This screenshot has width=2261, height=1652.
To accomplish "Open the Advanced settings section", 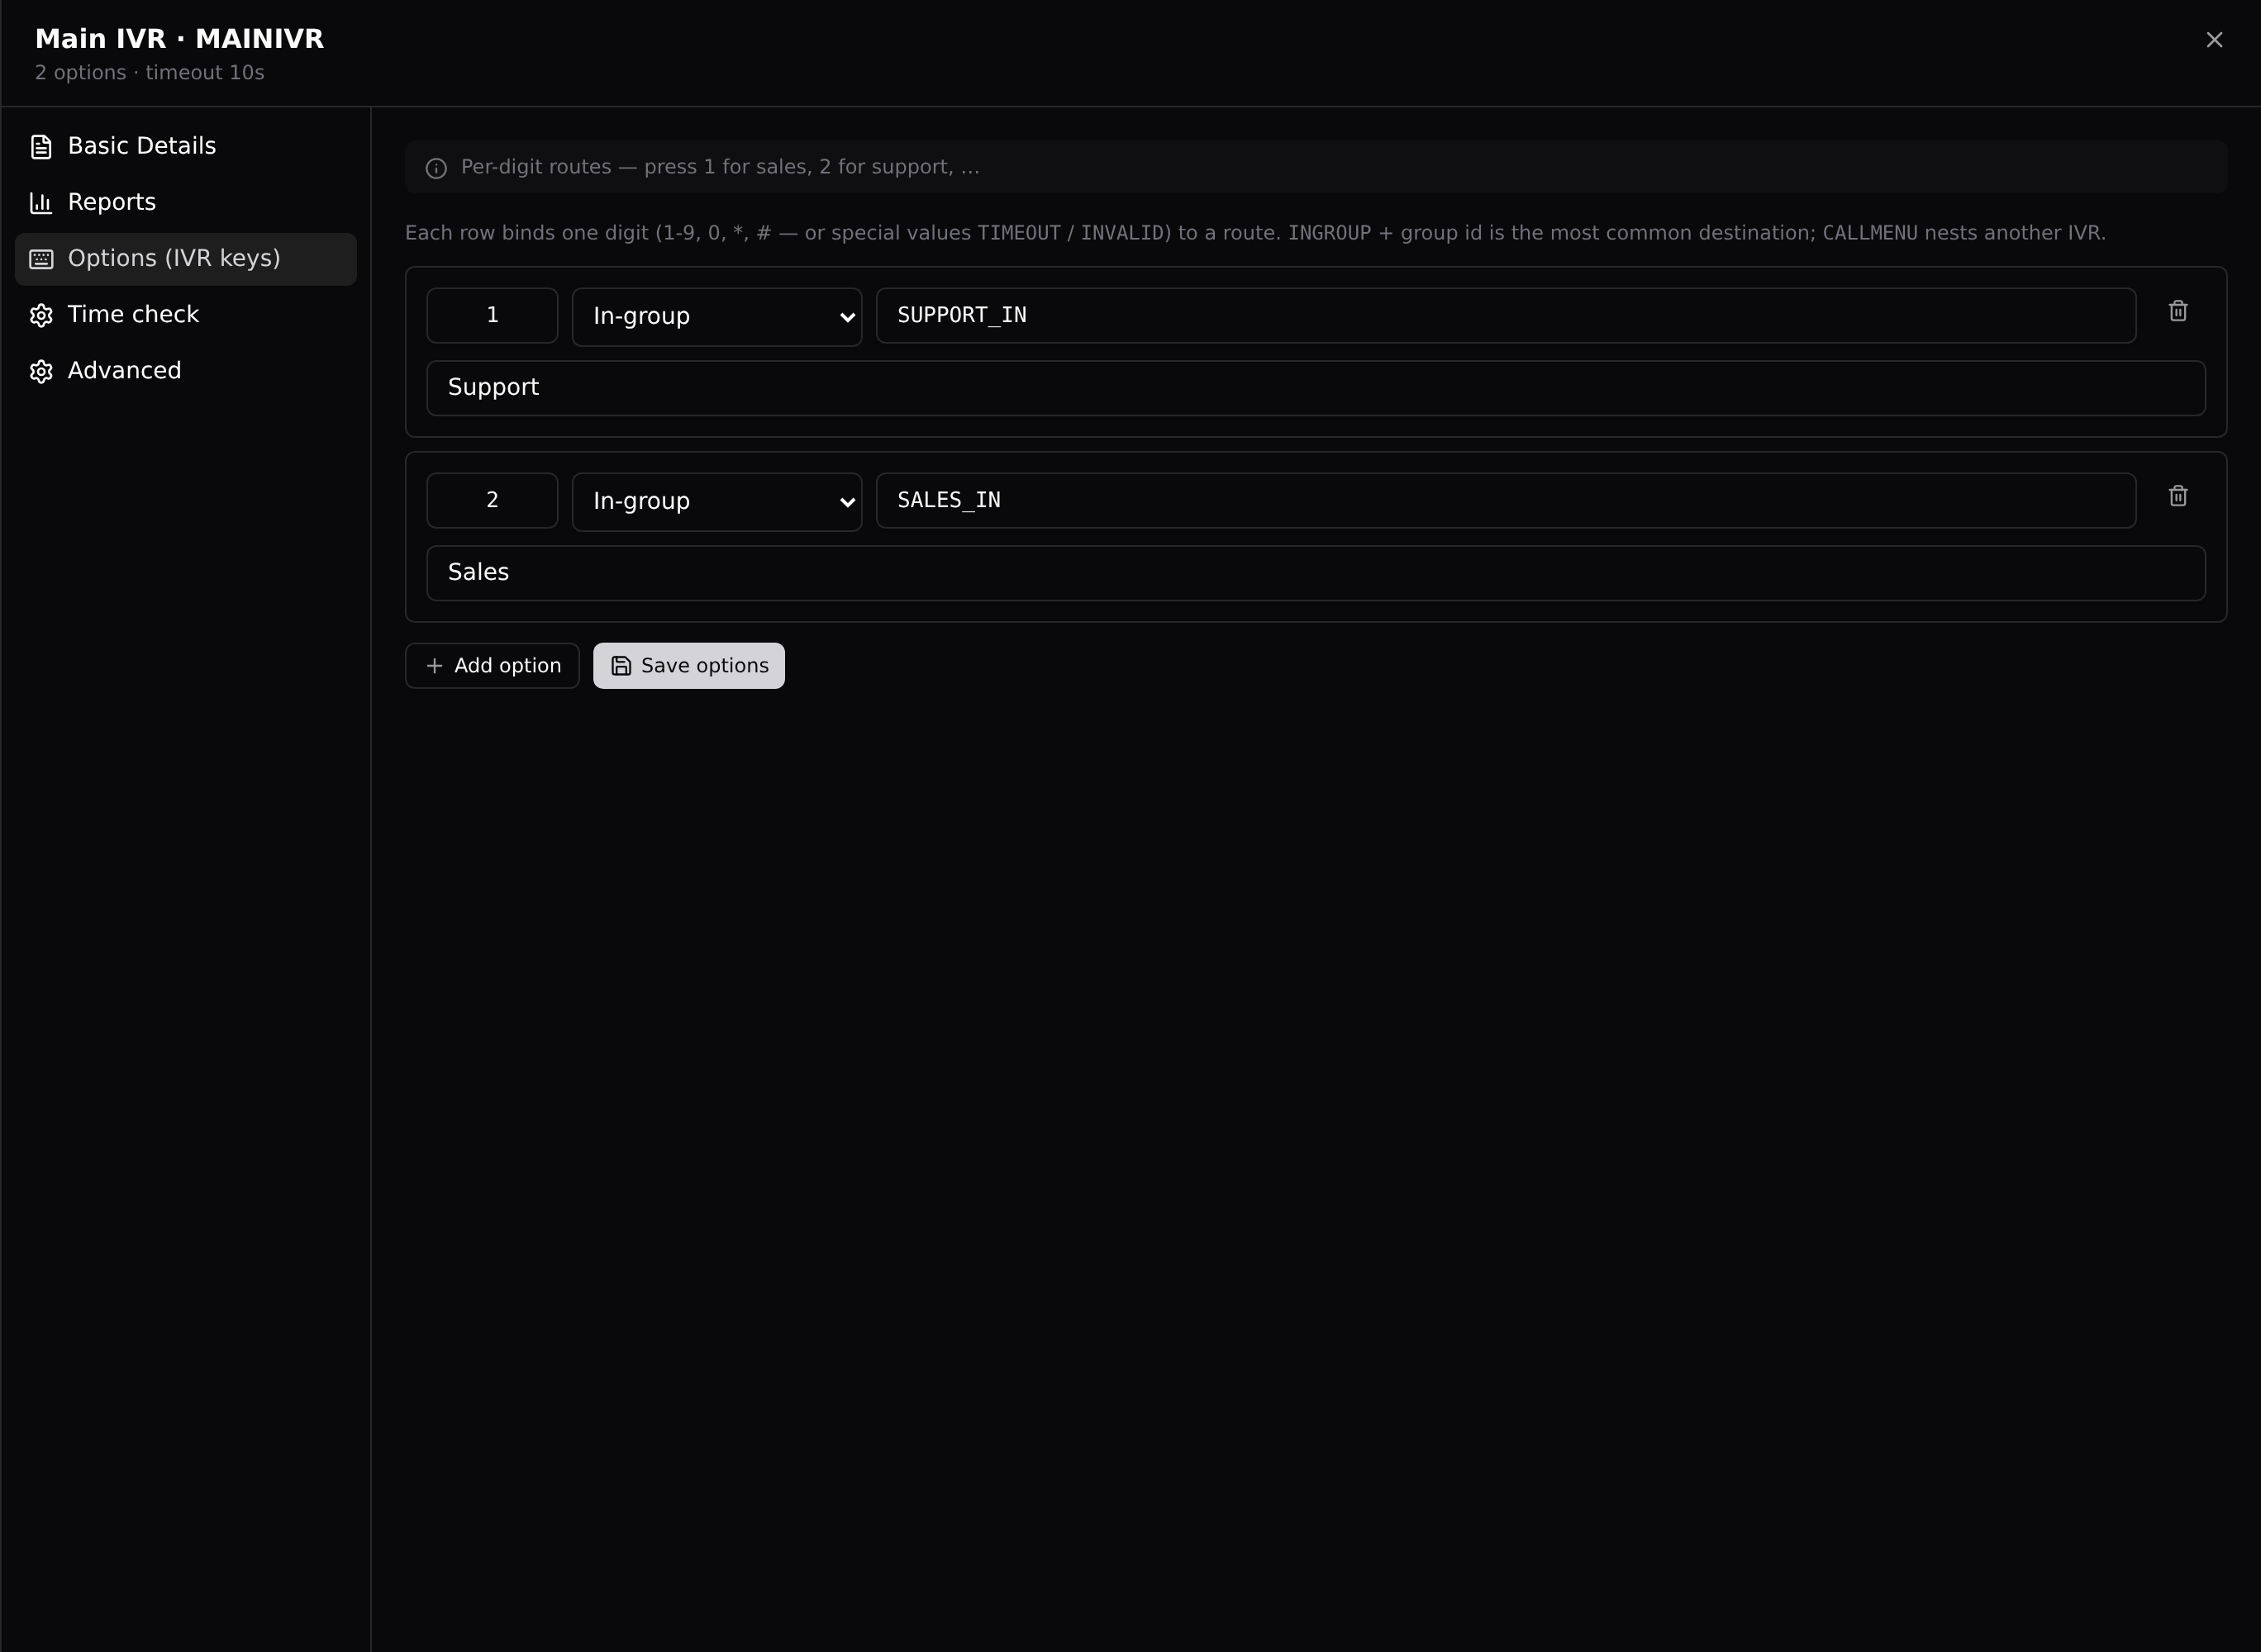I will [185, 371].
